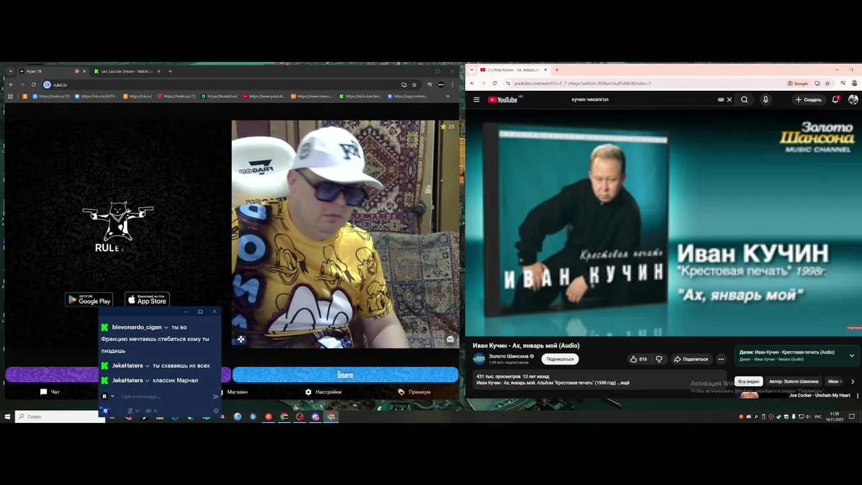
Task: Open the three-dot more actions under video
Action: (x=721, y=359)
